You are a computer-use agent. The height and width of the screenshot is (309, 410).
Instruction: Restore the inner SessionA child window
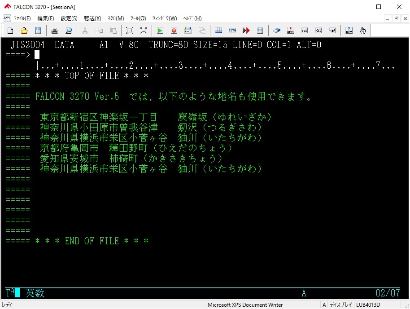[397, 18]
